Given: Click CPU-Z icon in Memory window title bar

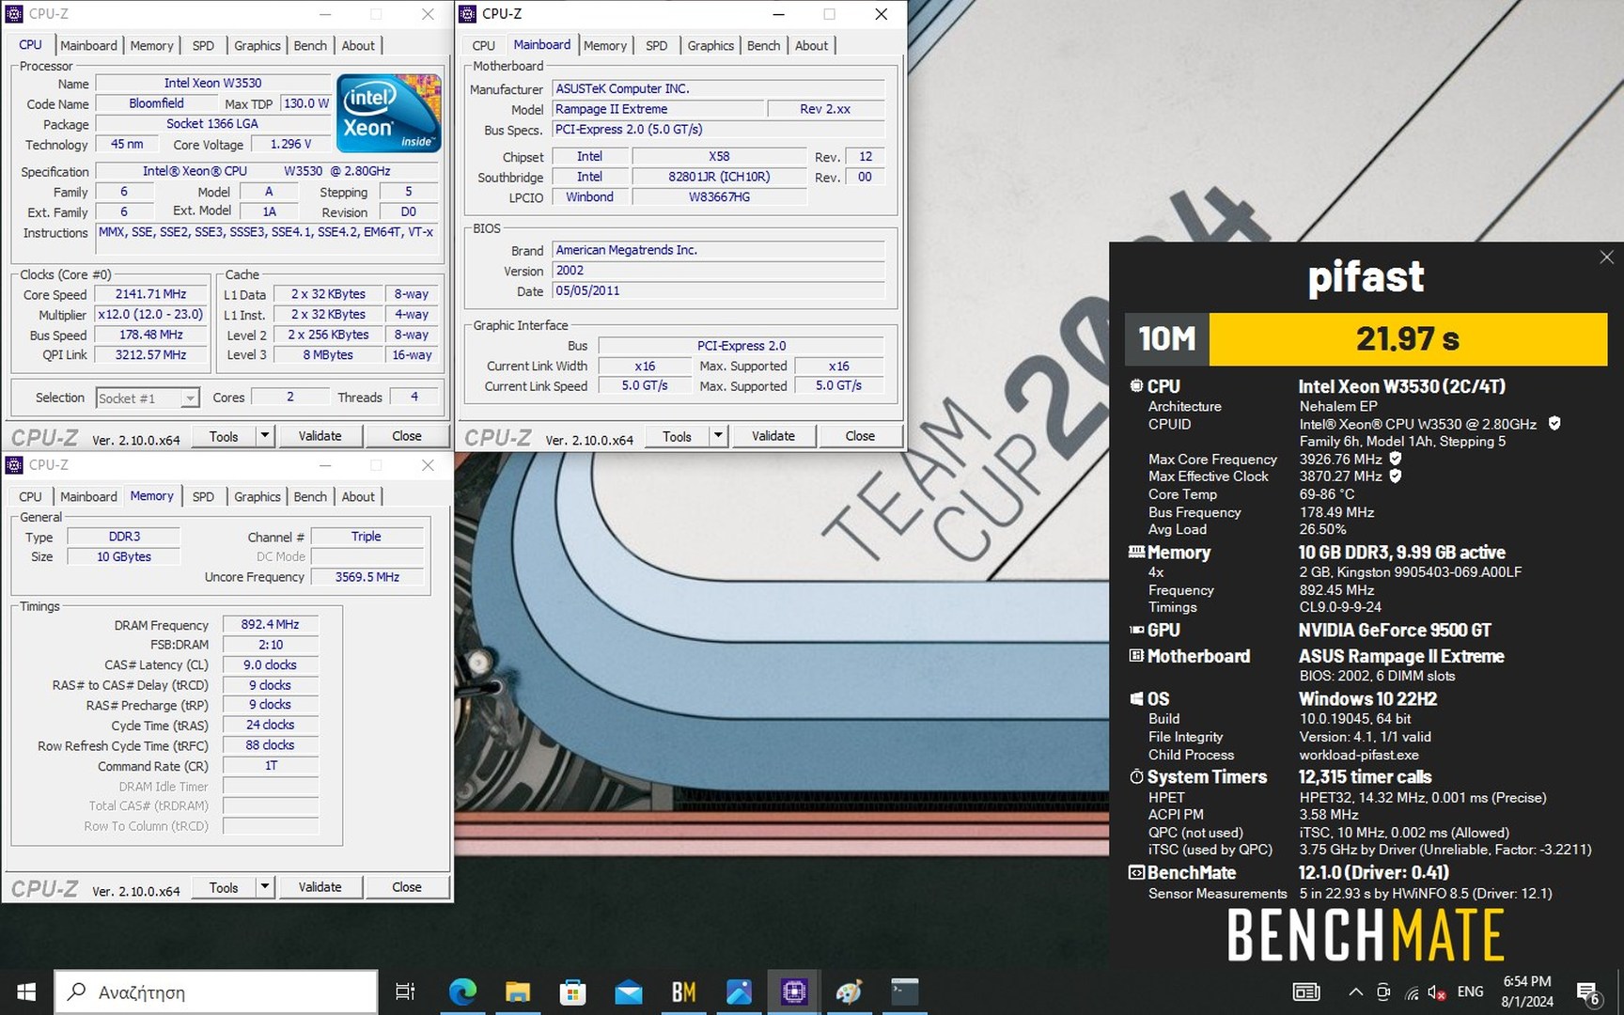Looking at the screenshot, I should pyautogui.click(x=14, y=464).
